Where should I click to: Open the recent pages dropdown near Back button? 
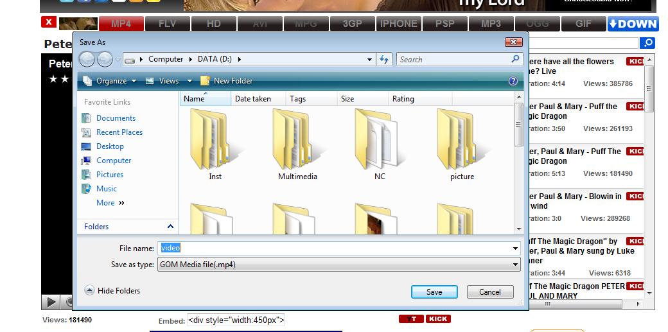(118, 60)
